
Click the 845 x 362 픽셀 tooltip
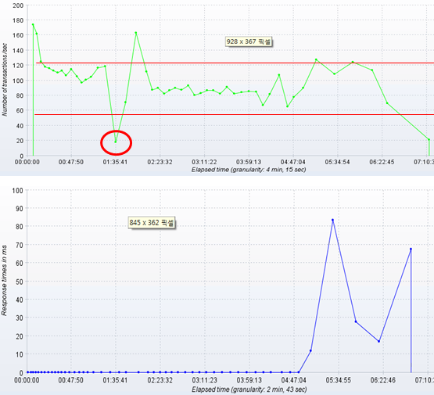(152, 223)
